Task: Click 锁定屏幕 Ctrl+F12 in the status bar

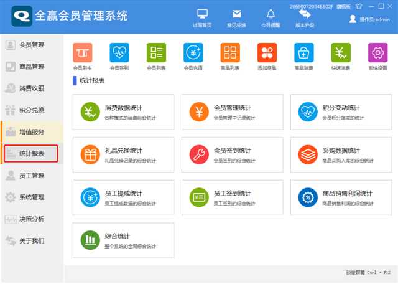Action: pyautogui.click(x=368, y=273)
